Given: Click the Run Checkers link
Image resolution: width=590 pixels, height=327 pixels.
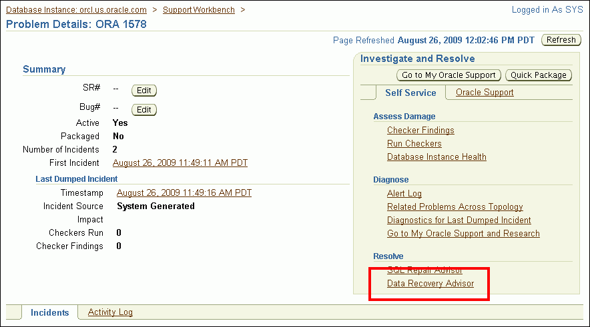Looking at the screenshot, I should (x=414, y=144).
